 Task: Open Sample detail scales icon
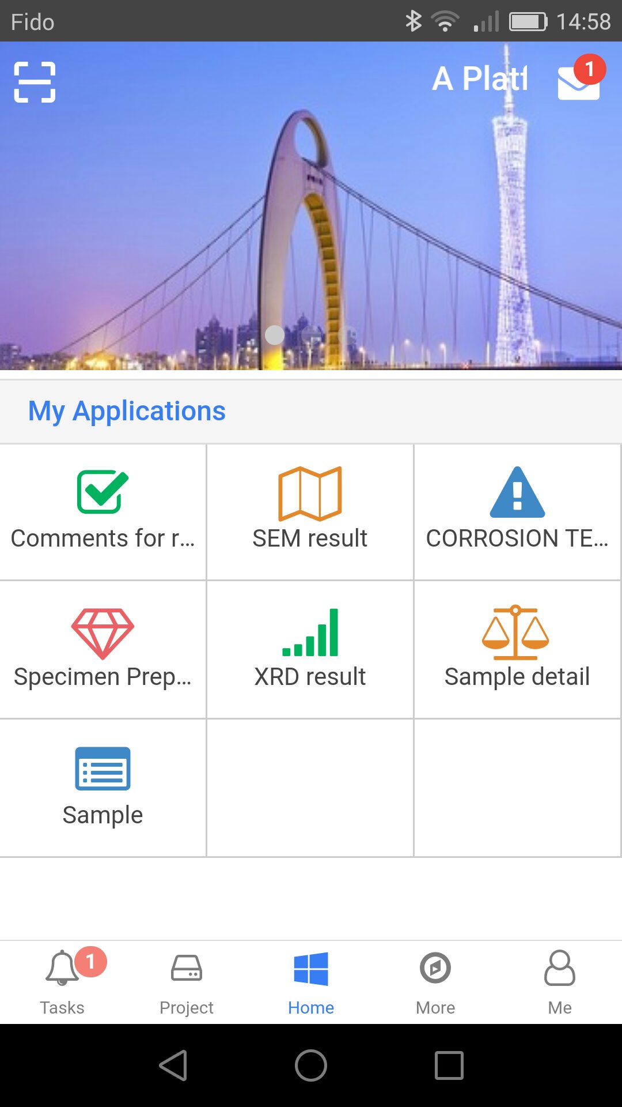pos(515,632)
